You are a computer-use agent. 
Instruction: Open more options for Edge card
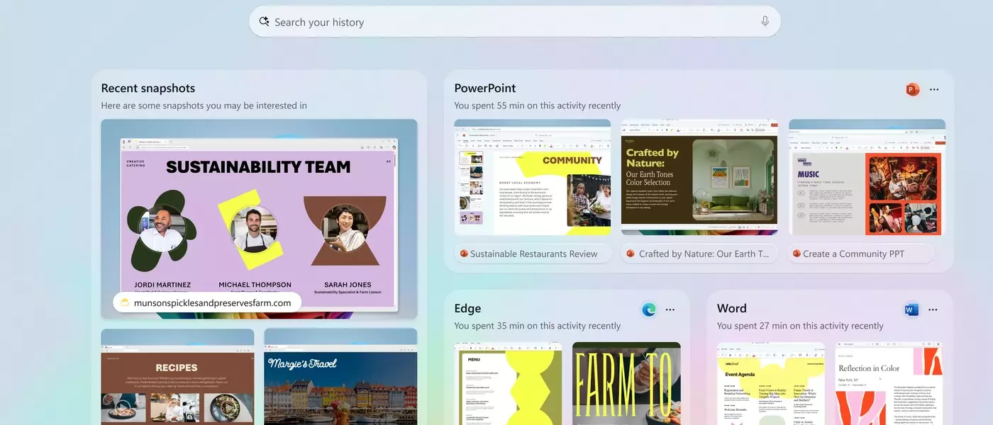pos(670,310)
